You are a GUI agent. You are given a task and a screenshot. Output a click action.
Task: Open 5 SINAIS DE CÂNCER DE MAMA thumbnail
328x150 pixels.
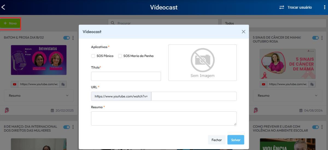[x=288, y=64]
